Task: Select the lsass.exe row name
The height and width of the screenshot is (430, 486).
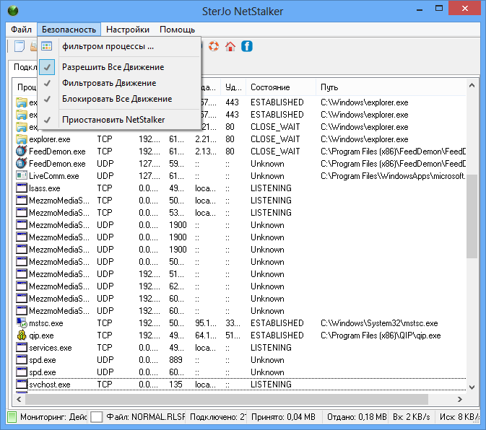Action: (45, 188)
